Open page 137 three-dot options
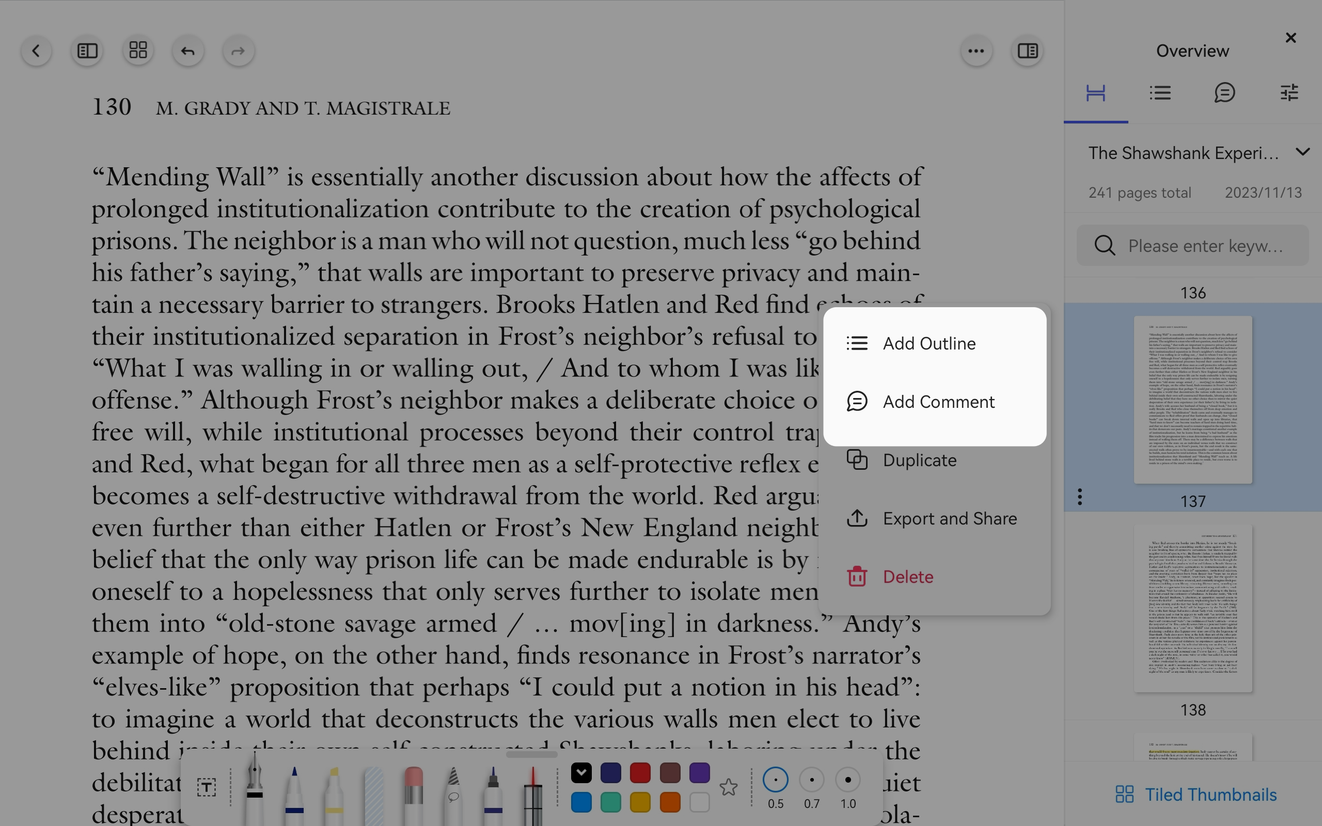 (1079, 497)
